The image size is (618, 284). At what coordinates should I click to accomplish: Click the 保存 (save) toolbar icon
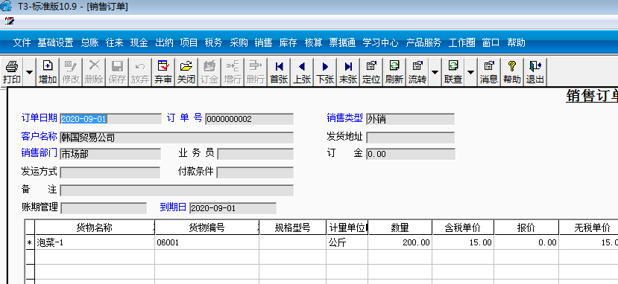coord(117,72)
